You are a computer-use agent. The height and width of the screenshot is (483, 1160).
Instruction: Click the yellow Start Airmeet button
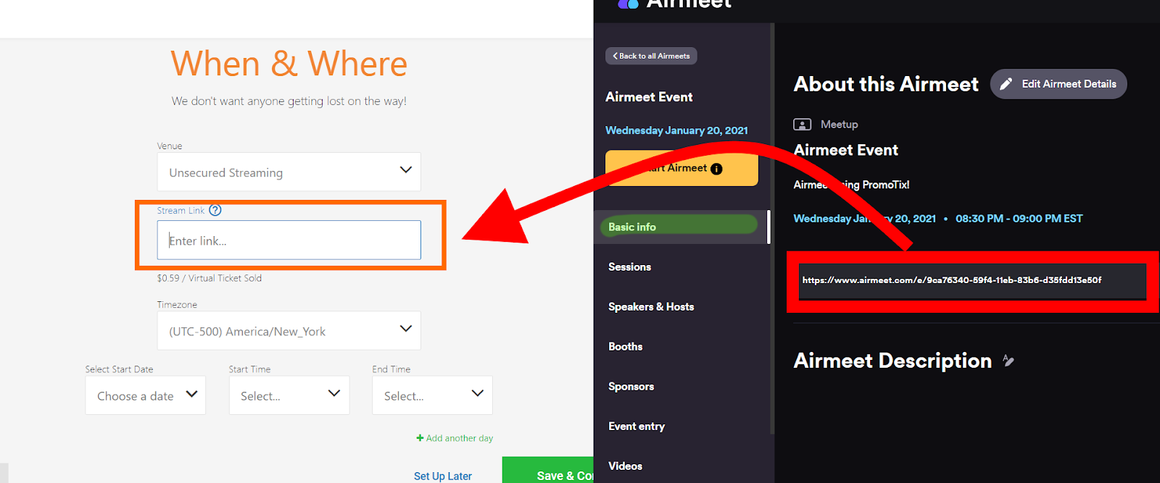681,168
